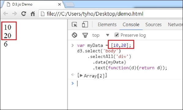Expand the Array[2] result

tap(81, 76)
